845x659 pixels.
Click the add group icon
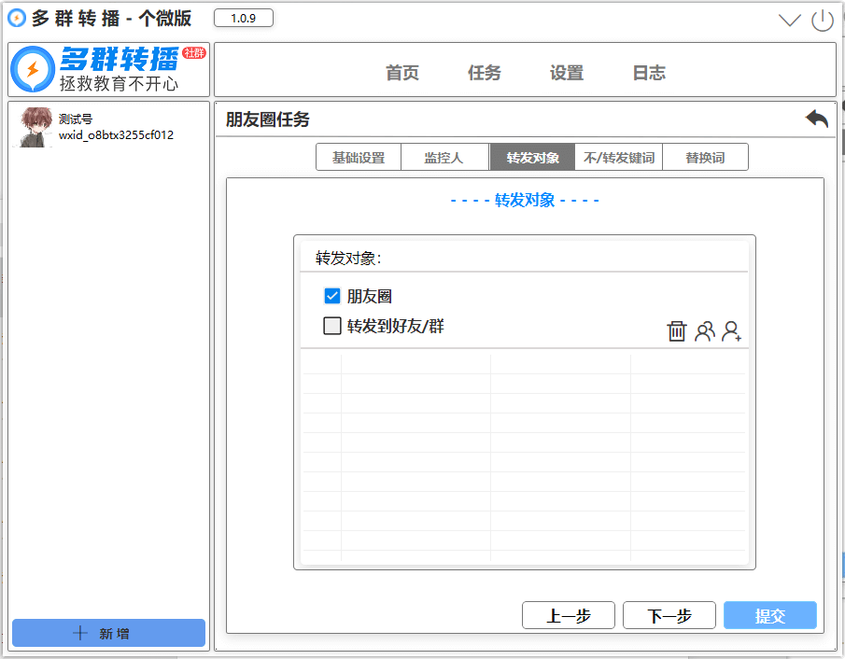click(705, 330)
